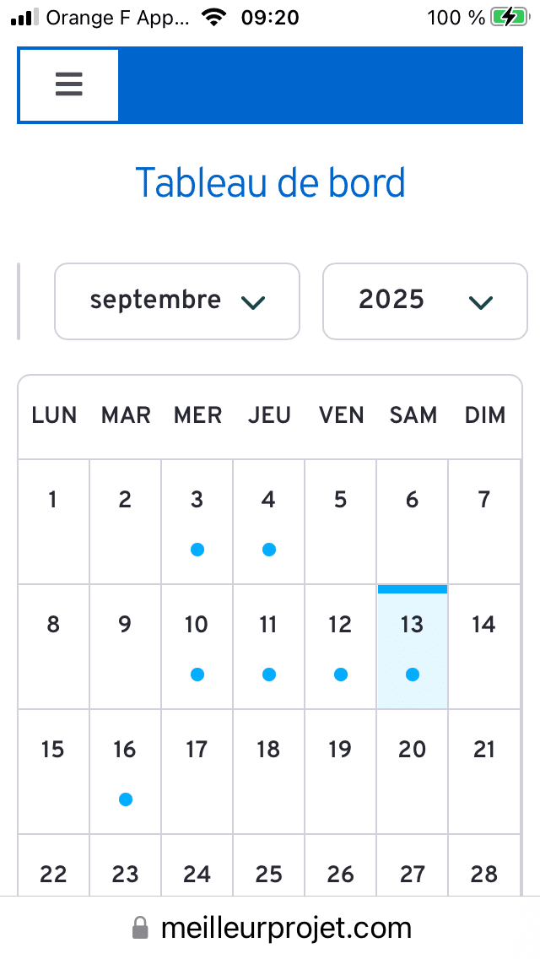
Task: Click the LUN column header
Action: [54, 415]
